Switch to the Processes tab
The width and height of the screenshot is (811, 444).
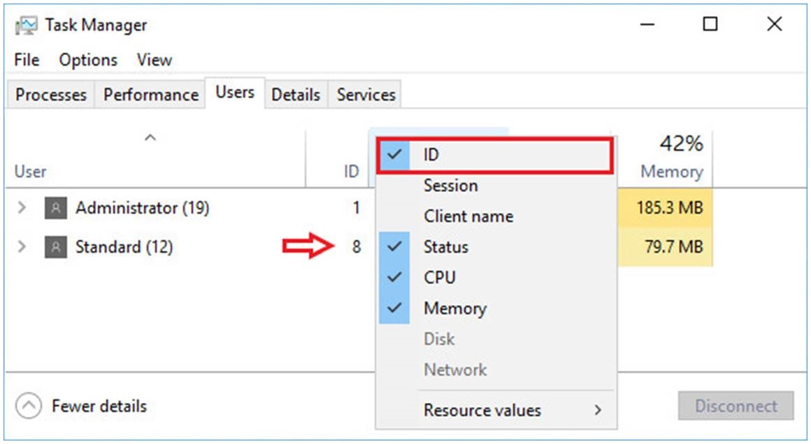coord(50,94)
